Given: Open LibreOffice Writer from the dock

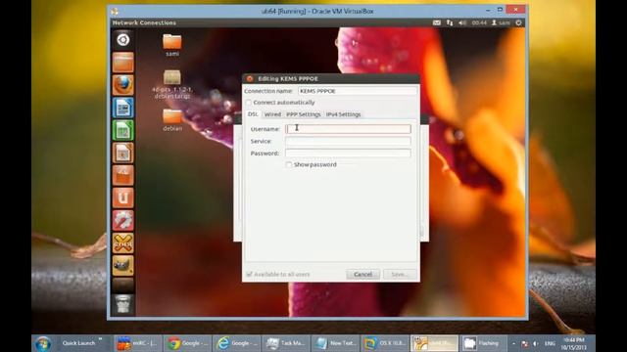Looking at the screenshot, I should [x=122, y=108].
